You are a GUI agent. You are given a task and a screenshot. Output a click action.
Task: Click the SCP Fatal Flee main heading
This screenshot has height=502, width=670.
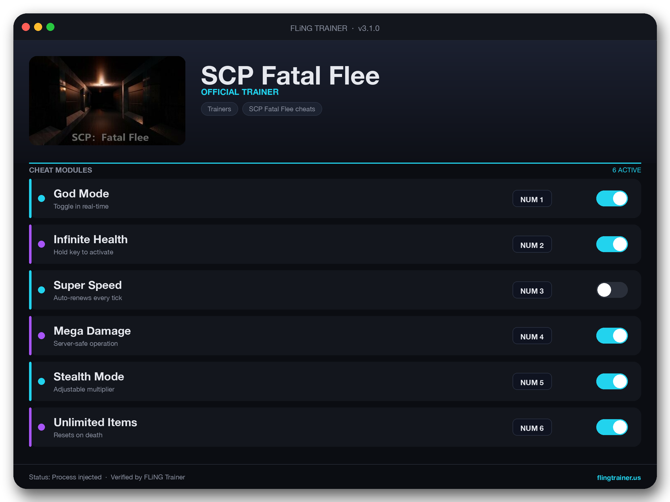(x=290, y=76)
